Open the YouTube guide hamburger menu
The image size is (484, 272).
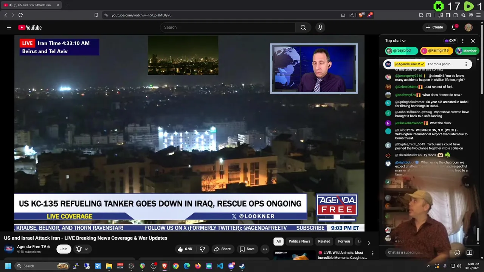pyautogui.click(x=9, y=27)
